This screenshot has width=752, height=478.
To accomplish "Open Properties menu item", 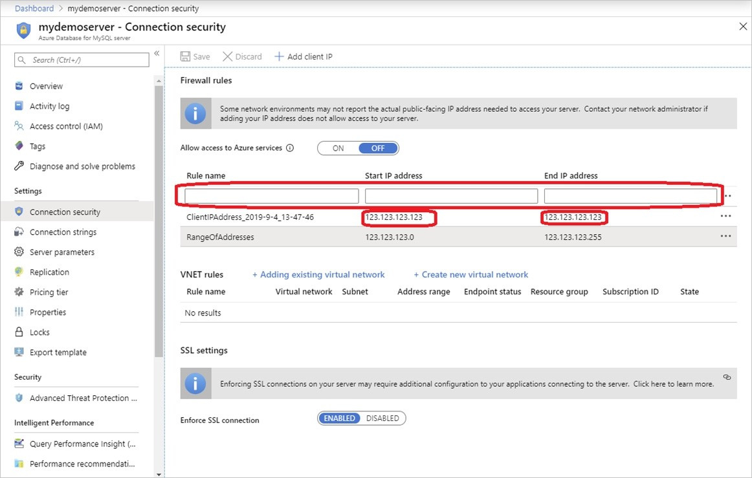I will pos(48,312).
